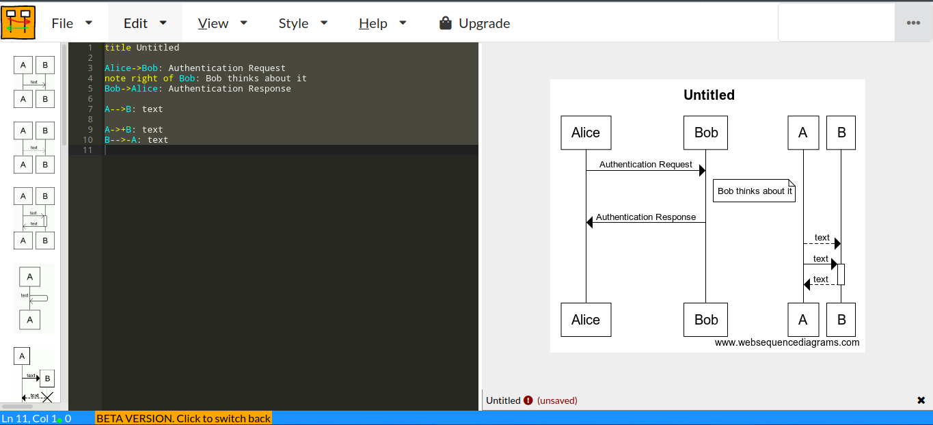Click line number 11 in the gutter
The height and width of the screenshot is (425, 933).
(x=87, y=150)
